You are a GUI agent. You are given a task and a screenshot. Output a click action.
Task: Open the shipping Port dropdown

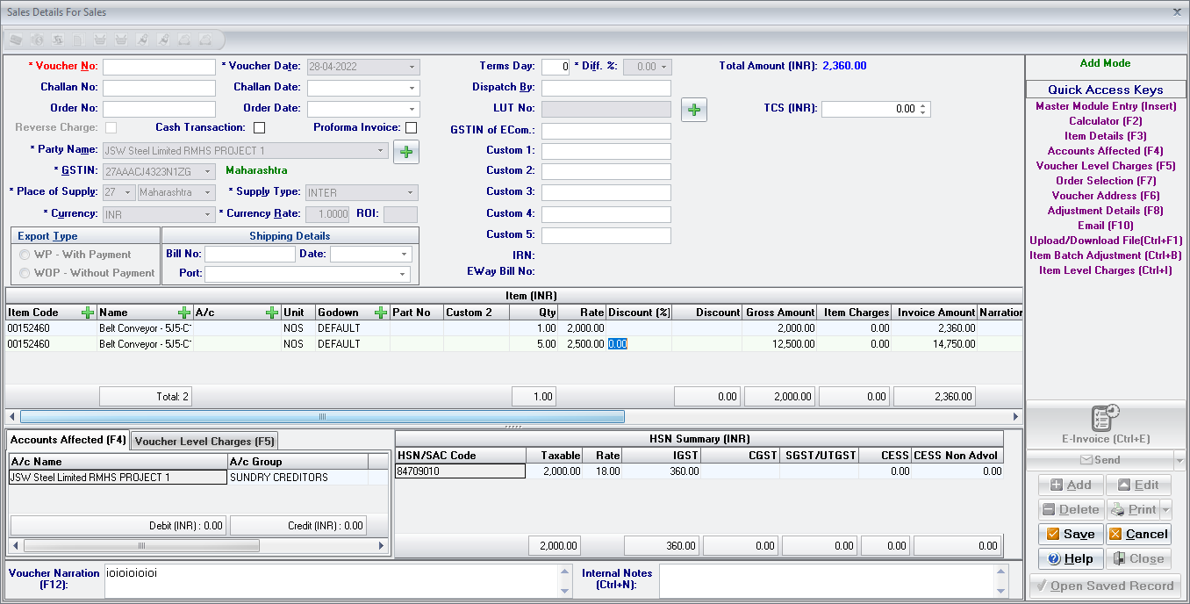point(403,274)
